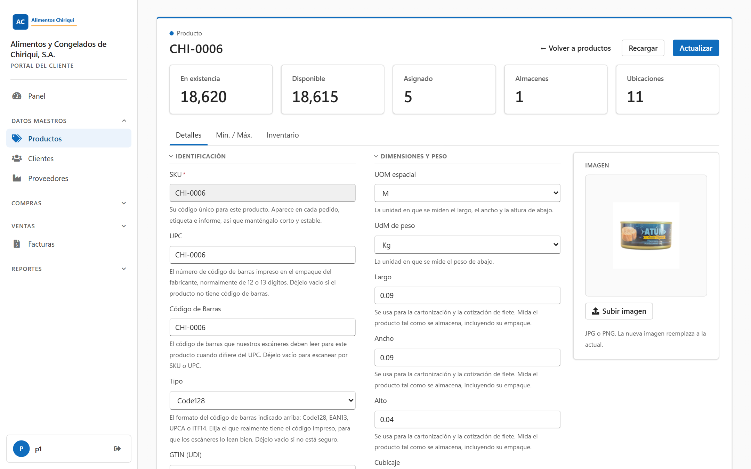751x469 pixels.
Task: Switch to the Detalles tab
Action: 188,135
